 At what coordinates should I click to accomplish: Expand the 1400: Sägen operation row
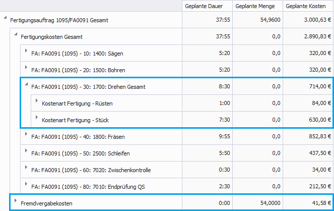click(x=26, y=52)
